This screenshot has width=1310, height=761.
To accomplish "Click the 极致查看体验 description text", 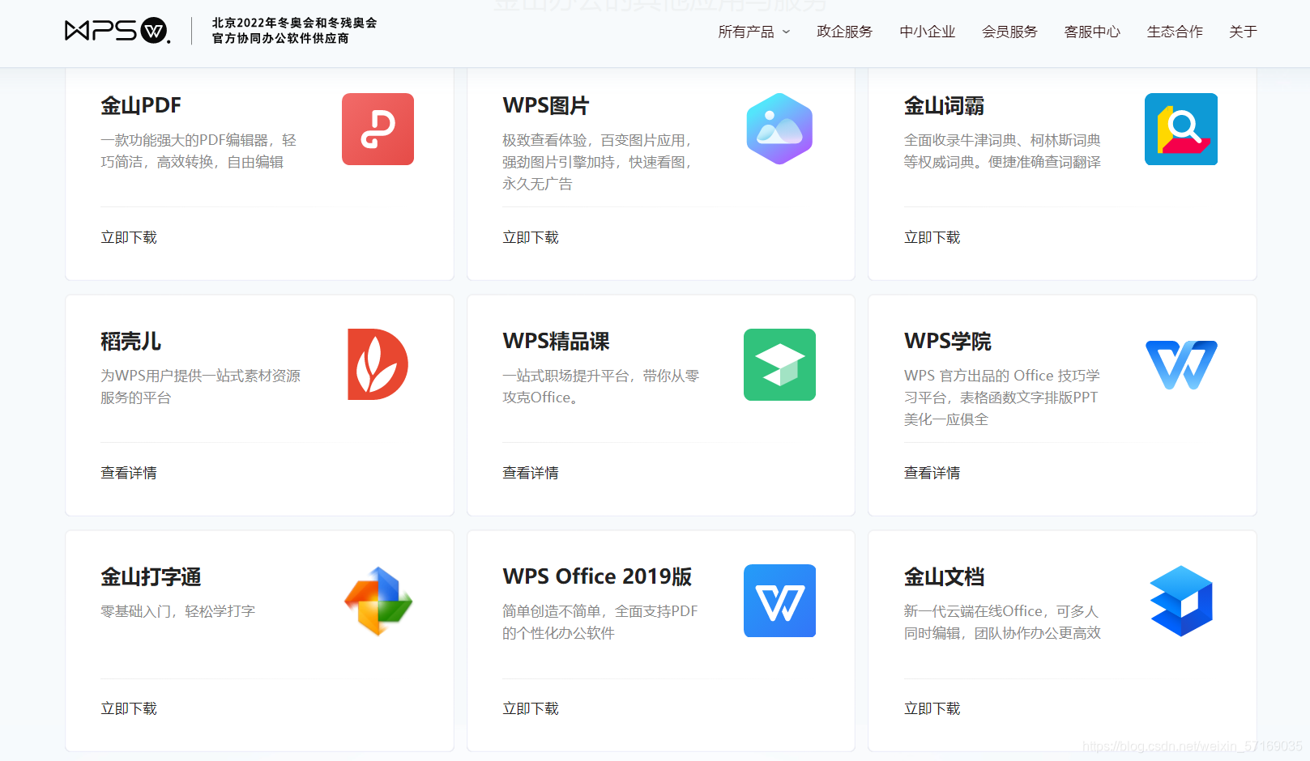I will tap(598, 162).
